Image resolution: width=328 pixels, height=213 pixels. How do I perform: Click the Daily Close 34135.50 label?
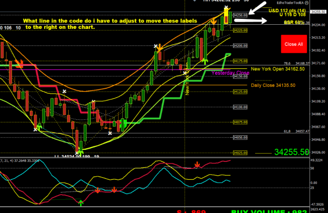[x=273, y=85]
